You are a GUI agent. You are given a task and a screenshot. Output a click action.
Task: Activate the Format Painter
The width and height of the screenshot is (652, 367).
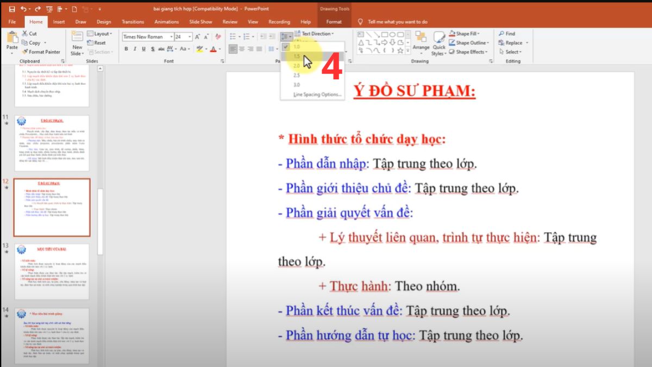(x=41, y=52)
